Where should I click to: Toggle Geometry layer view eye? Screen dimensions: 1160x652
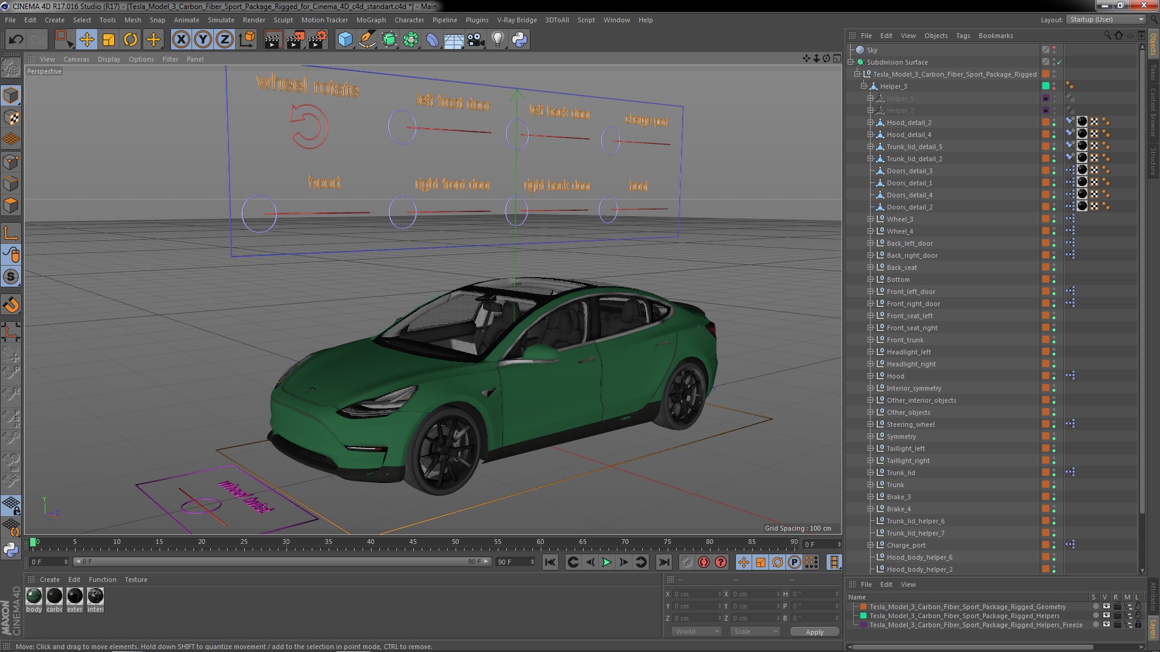pyautogui.click(x=1106, y=607)
